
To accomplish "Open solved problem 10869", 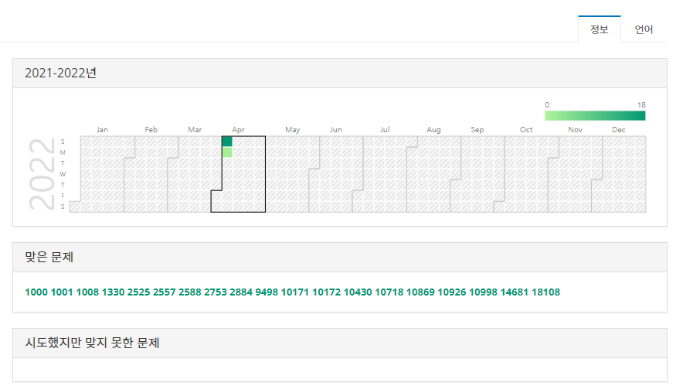I will (x=420, y=292).
